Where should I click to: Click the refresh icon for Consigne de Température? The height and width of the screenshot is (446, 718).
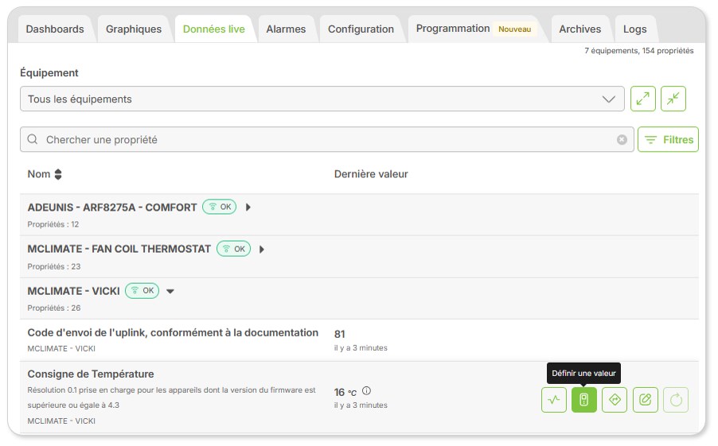pyautogui.click(x=676, y=400)
